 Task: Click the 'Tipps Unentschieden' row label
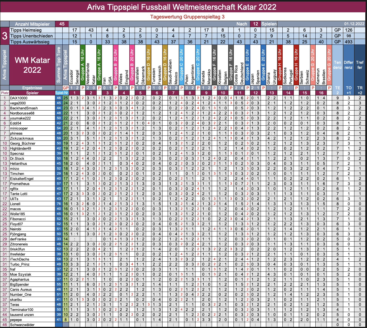pos(31,36)
